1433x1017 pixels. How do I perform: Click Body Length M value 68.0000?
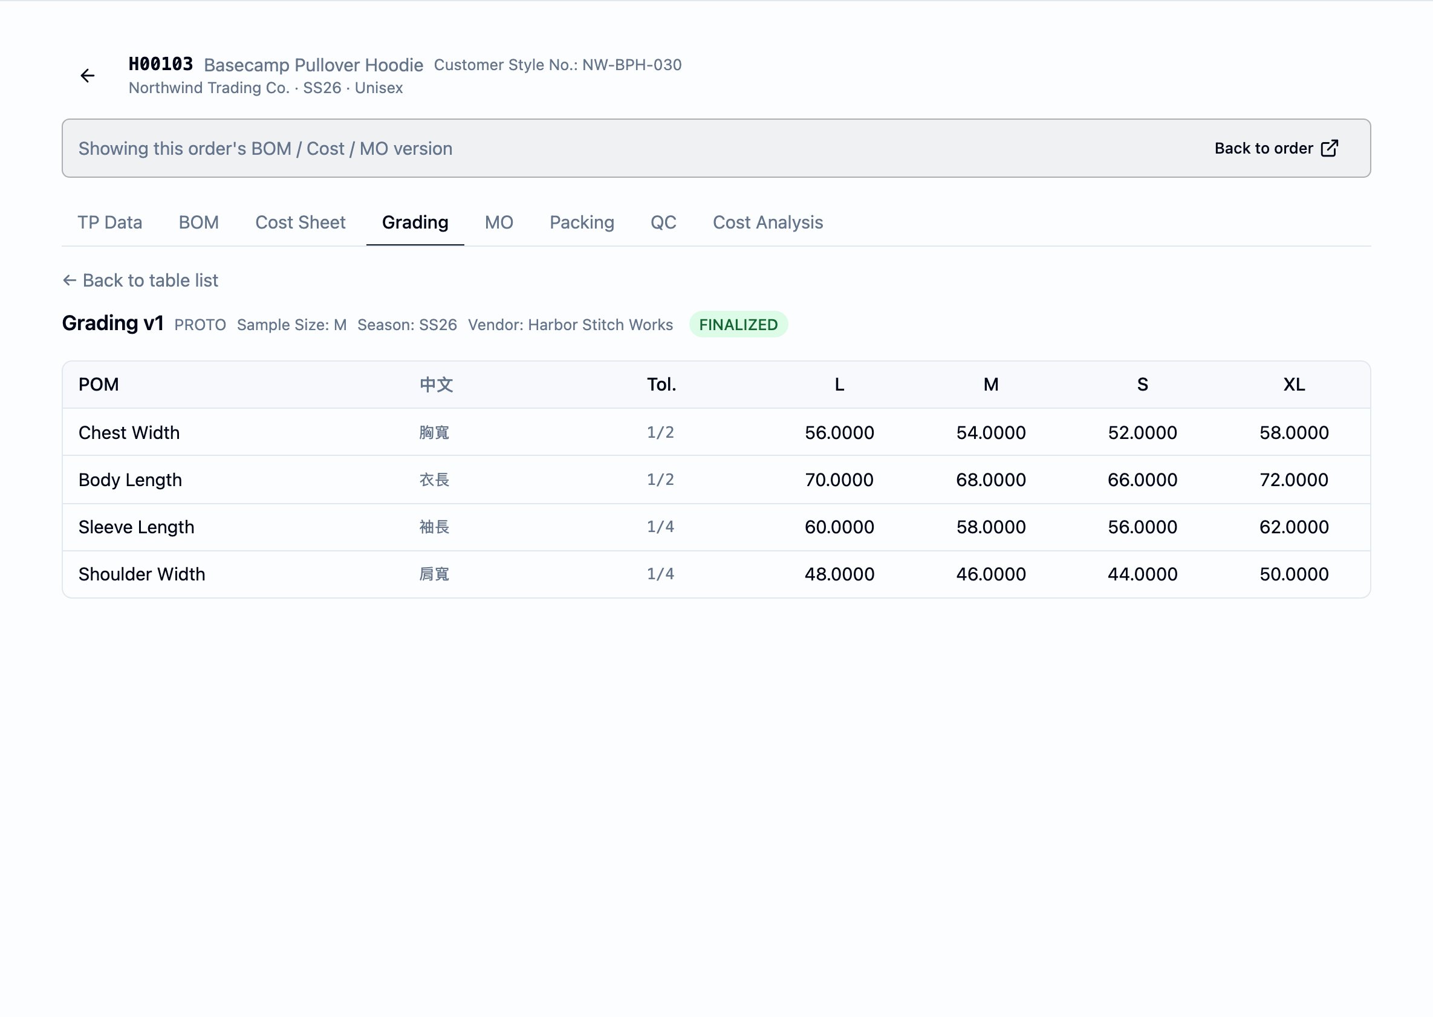(991, 479)
